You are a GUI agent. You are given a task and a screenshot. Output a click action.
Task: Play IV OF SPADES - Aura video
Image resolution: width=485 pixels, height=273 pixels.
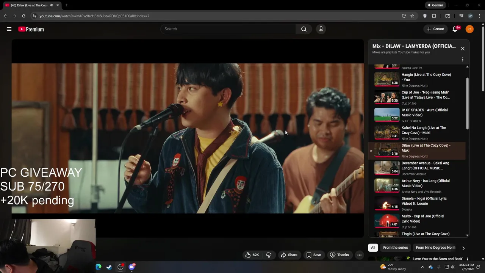pos(417,115)
